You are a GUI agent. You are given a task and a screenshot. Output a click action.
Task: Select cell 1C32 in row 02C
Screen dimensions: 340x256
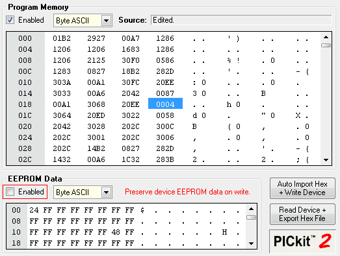coord(131,160)
